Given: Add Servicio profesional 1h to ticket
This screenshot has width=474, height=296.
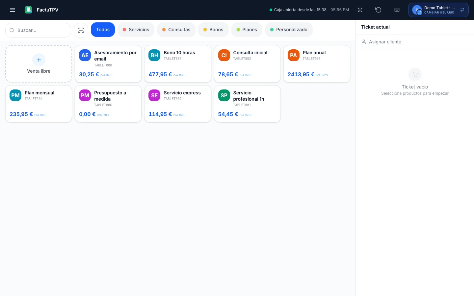Looking at the screenshot, I should (x=247, y=104).
